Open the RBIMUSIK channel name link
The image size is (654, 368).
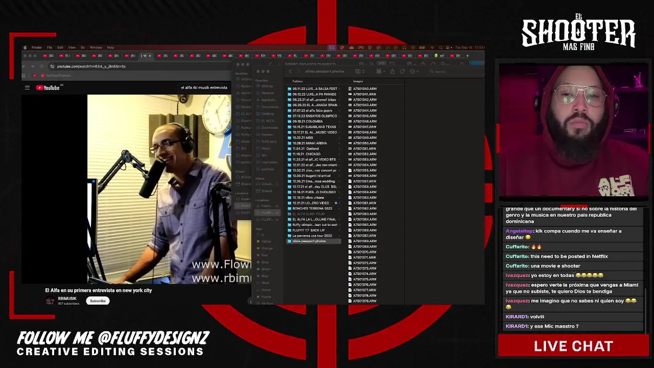tap(67, 298)
